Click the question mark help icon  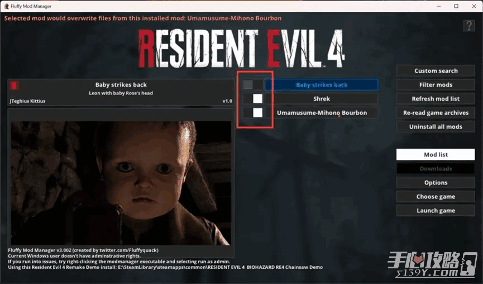point(468,26)
